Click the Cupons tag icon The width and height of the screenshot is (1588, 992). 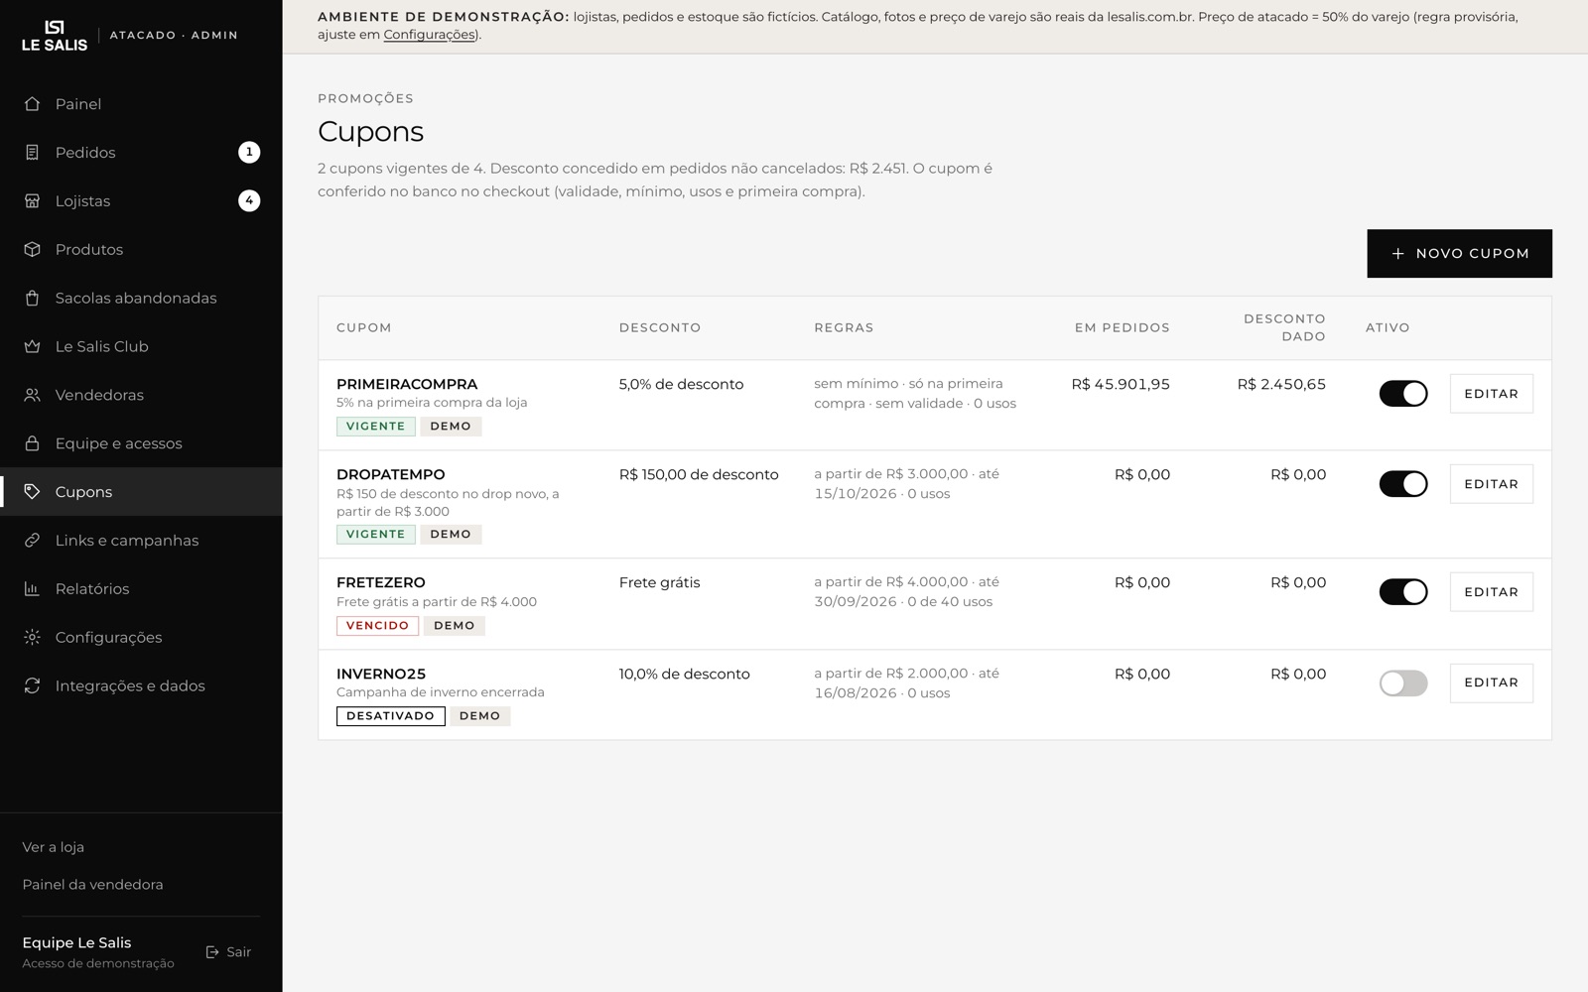pos(32,492)
